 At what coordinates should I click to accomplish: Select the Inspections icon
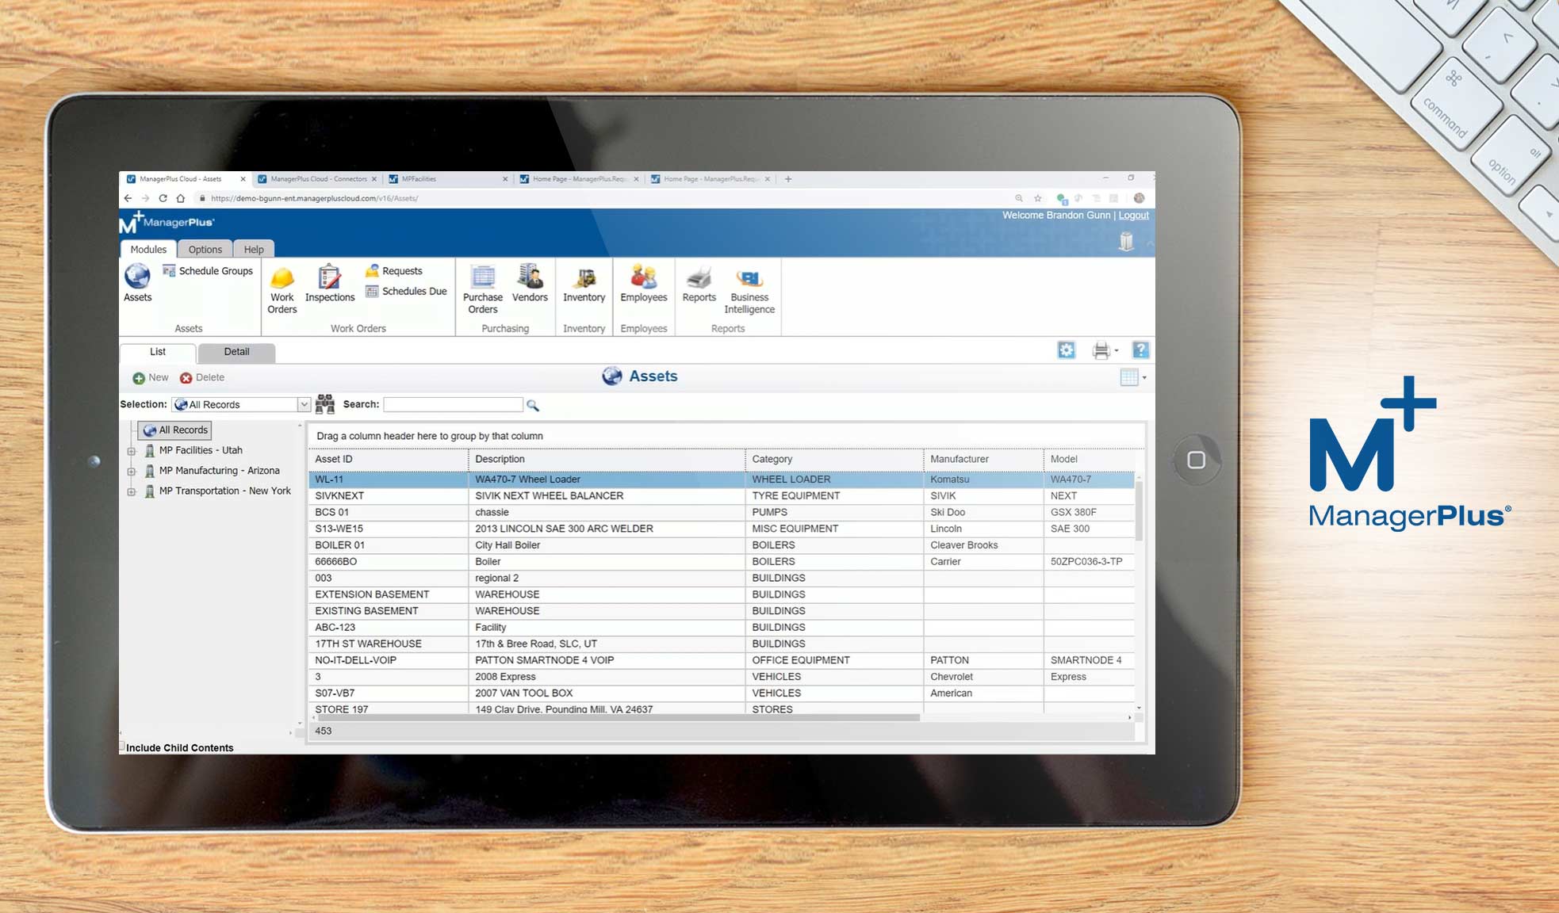pos(329,284)
